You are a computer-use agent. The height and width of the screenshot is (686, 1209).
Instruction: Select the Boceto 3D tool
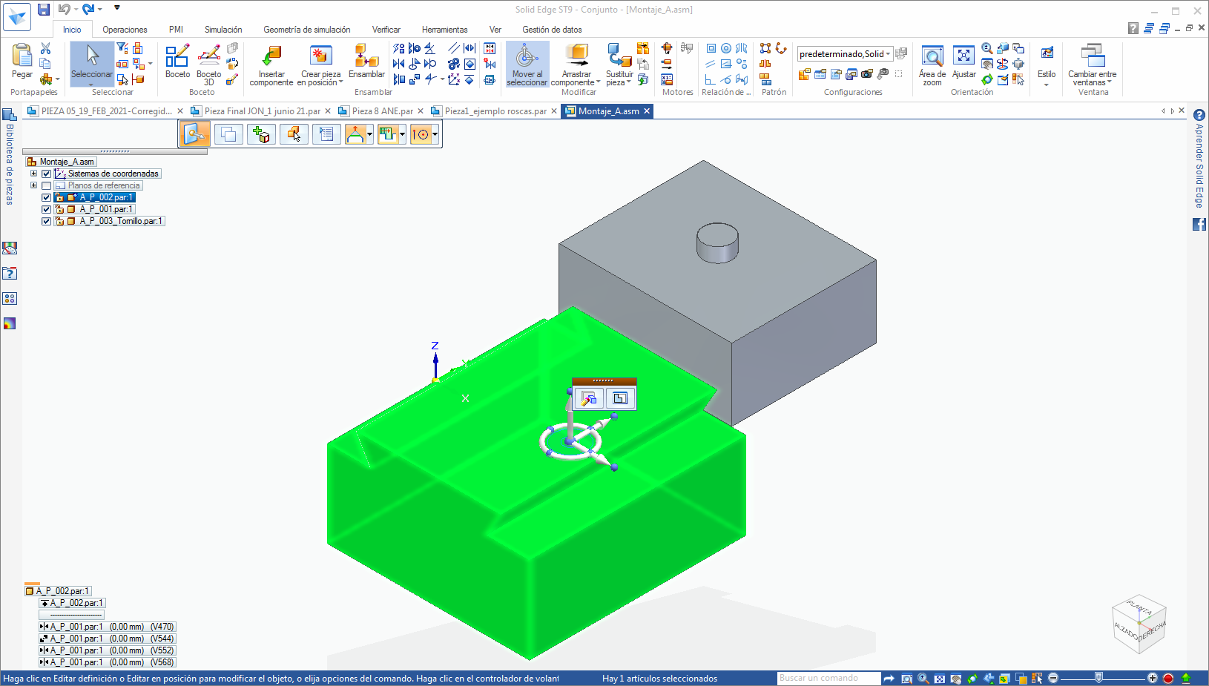(x=209, y=57)
